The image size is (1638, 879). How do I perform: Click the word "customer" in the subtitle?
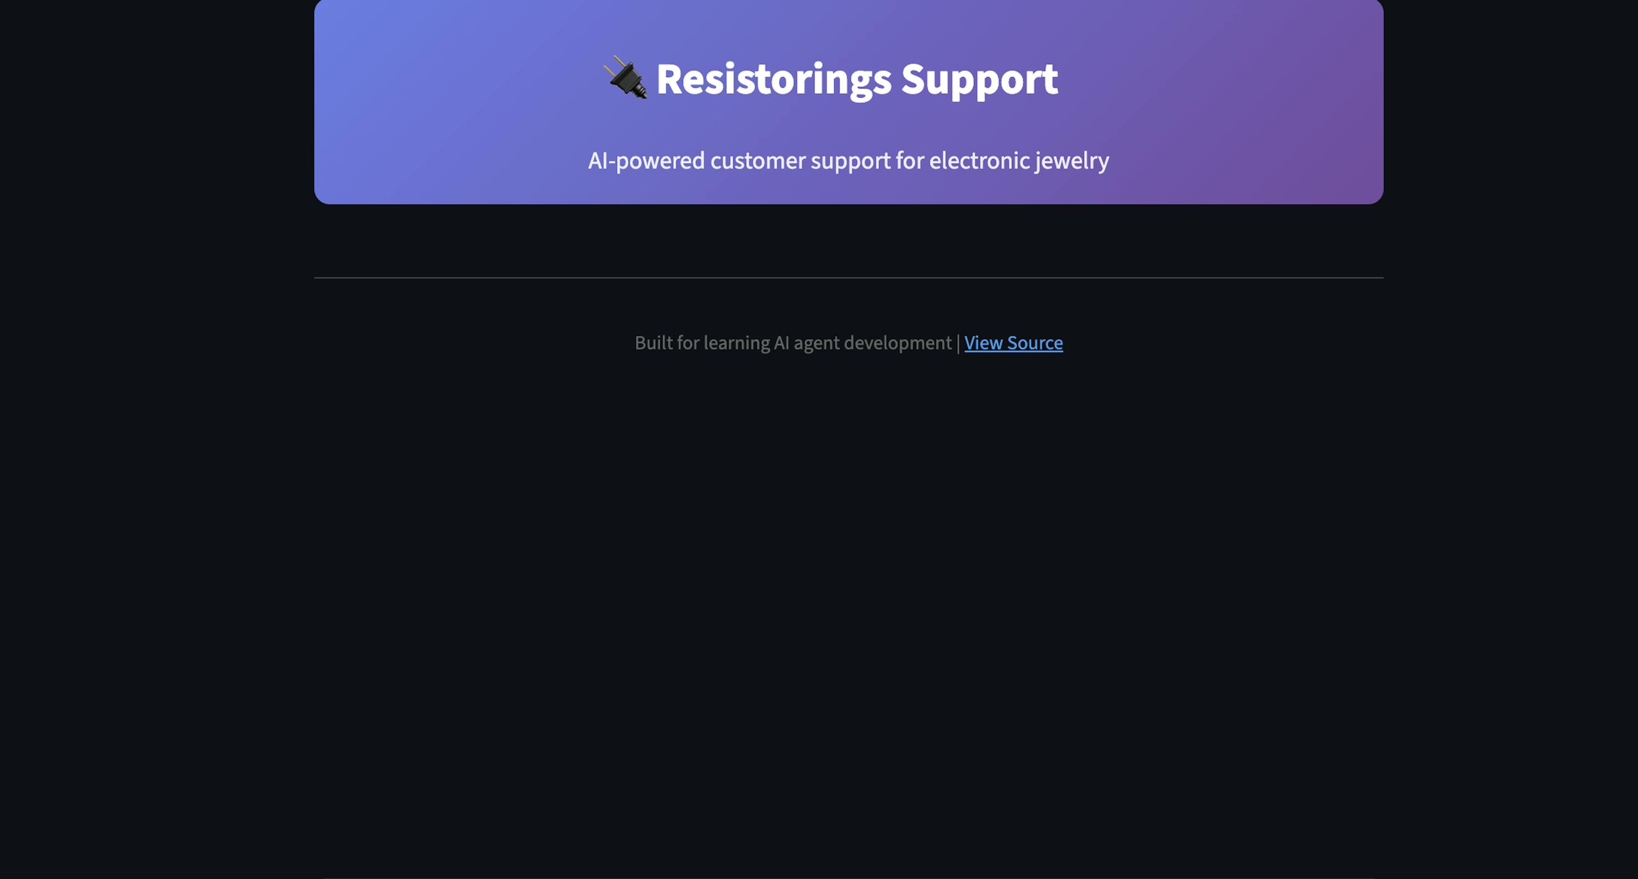pos(758,161)
